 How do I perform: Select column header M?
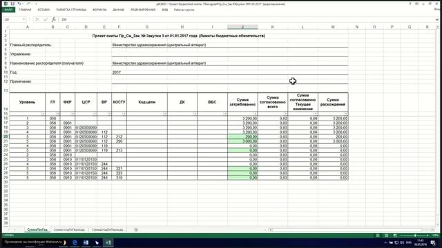coord(333,27)
